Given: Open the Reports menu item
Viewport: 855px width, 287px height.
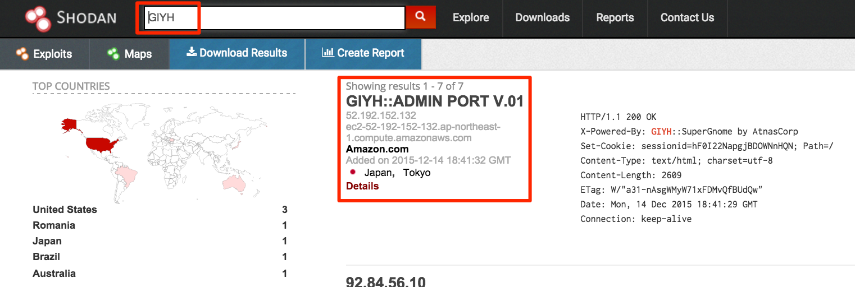Looking at the screenshot, I should pyautogui.click(x=615, y=17).
